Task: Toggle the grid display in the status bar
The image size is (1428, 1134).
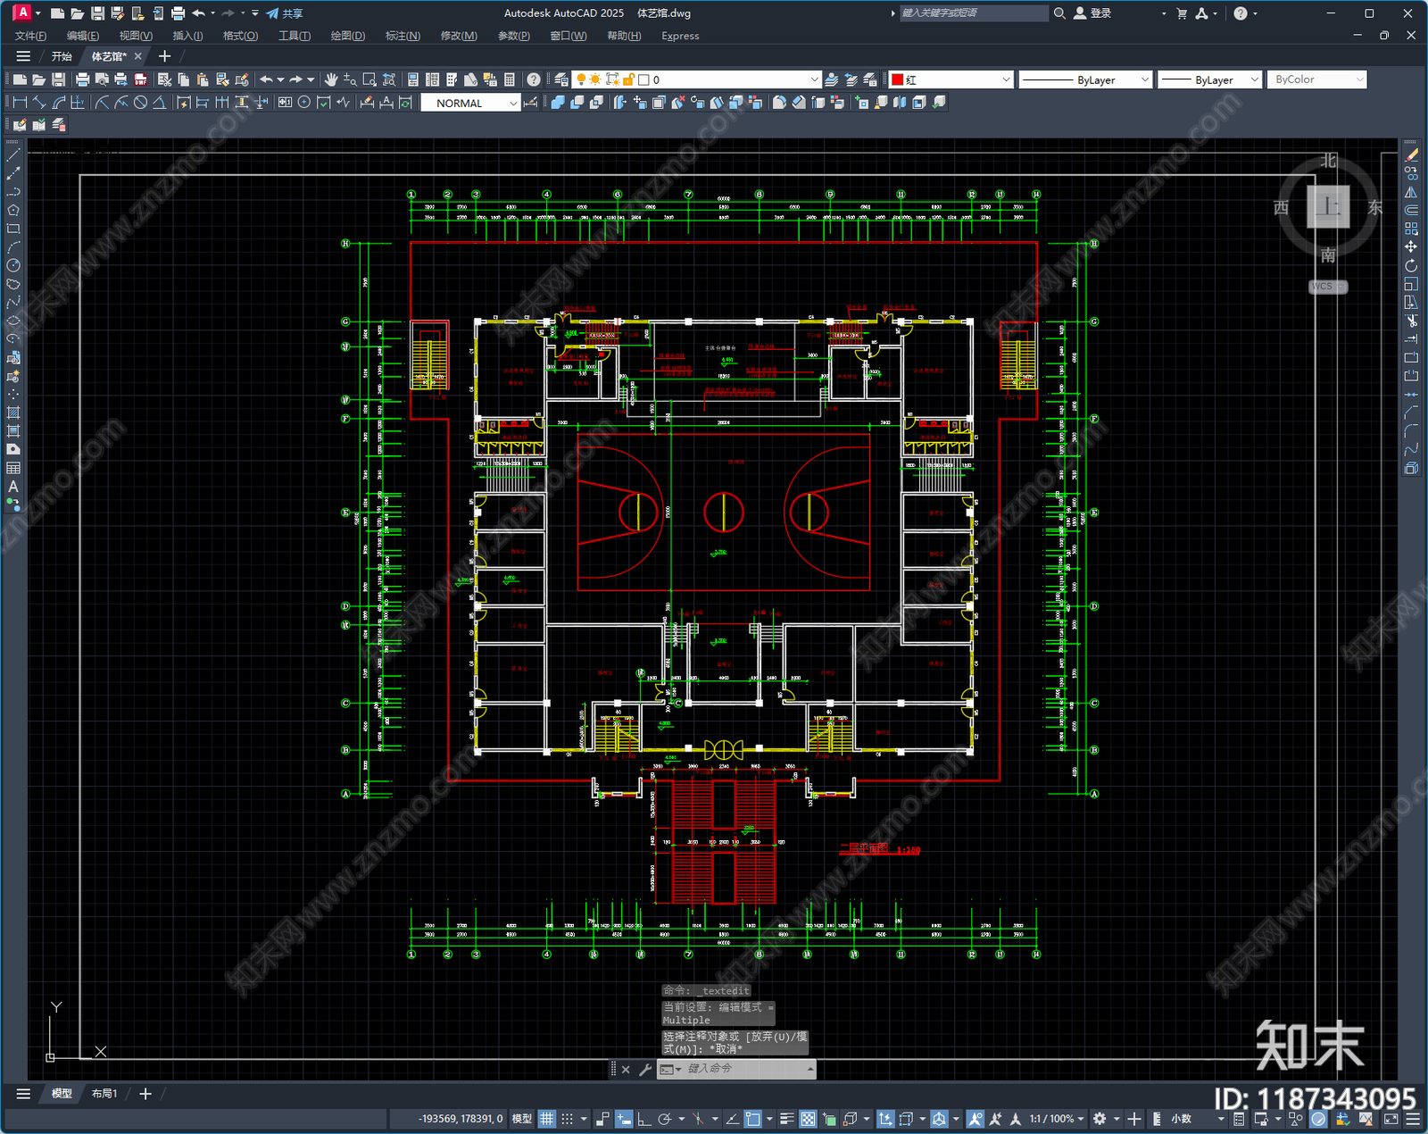Action: [x=547, y=1119]
